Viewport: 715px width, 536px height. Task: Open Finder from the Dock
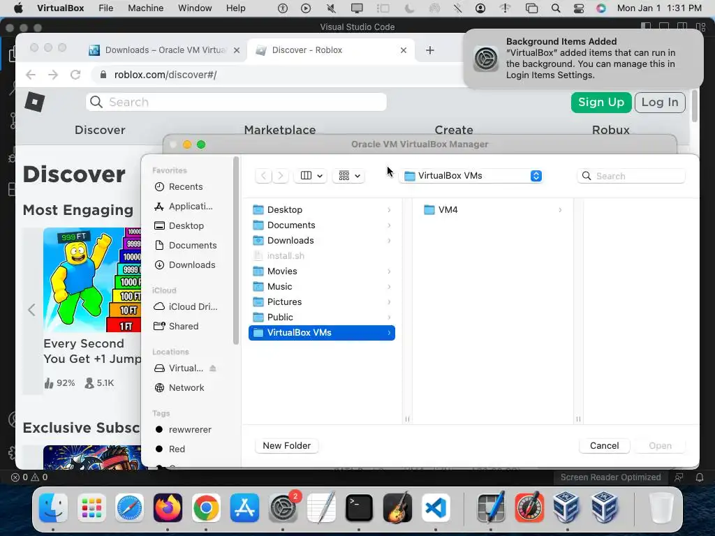[53, 508]
